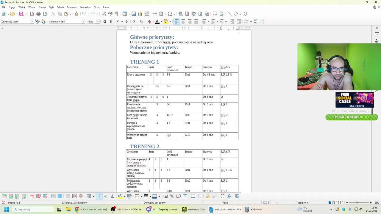Image resolution: width=381 pixels, height=214 pixels.
Task: Decrease the paragraph indent
Action: click(x=239, y=21)
